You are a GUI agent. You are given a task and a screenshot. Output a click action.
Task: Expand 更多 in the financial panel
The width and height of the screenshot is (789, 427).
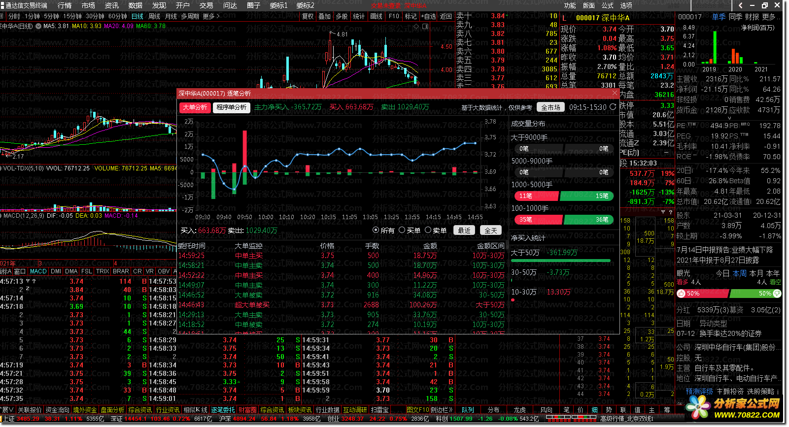(771, 17)
